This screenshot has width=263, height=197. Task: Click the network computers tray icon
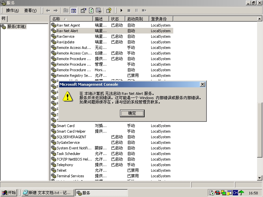coord(223,193)
